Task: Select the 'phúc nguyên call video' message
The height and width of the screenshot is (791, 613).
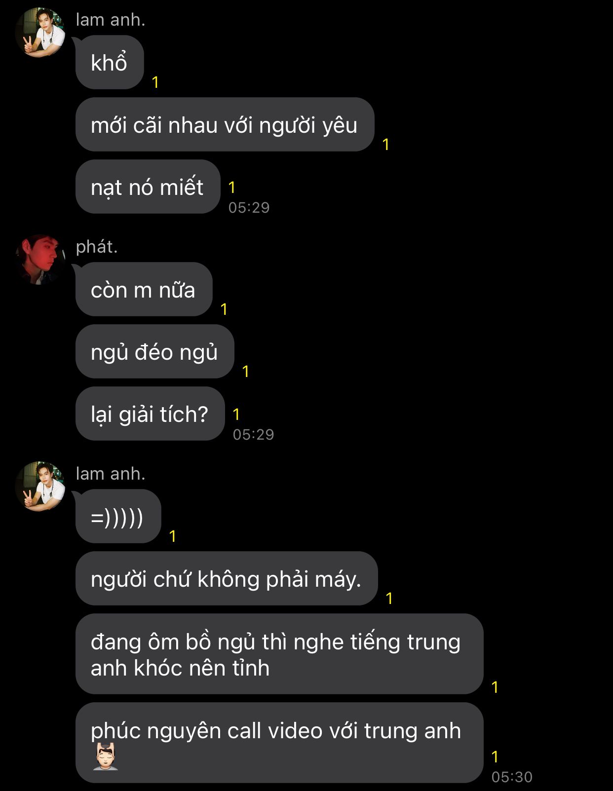Action: tap(279, 743)
